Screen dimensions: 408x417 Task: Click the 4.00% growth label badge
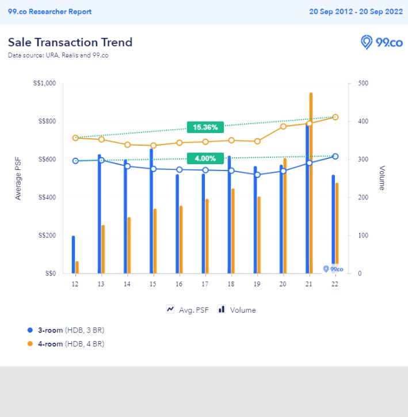tap(204, 158)
